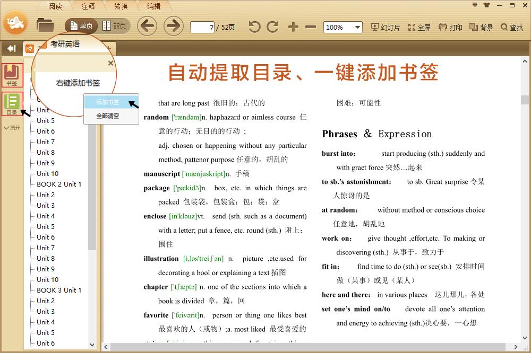531x353 pixels.
Task: Enter fullscreen mode (全屏)
Action: (x=419, y=28)
